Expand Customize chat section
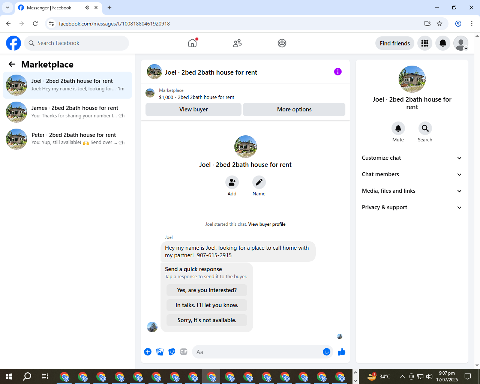This screenshot has width=480, height=384. 412,158
